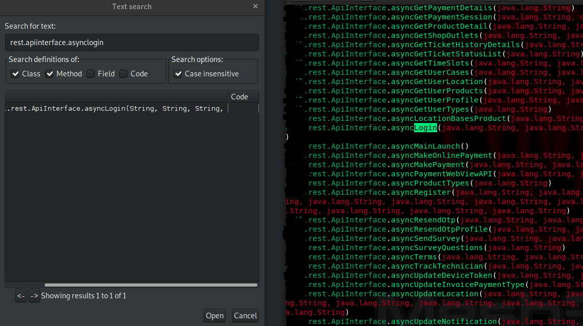Disable the Case insensitive option
The height and width of the screenshot is (326, 583).
pos(178,74)
